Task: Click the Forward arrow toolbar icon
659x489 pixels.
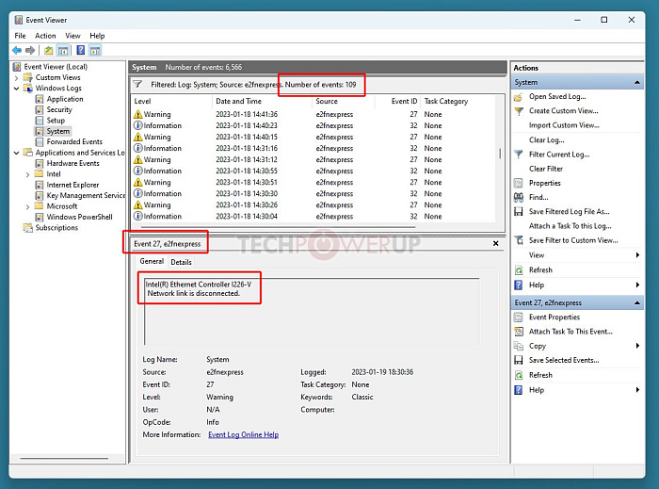Action: click(x=30, y=51)
